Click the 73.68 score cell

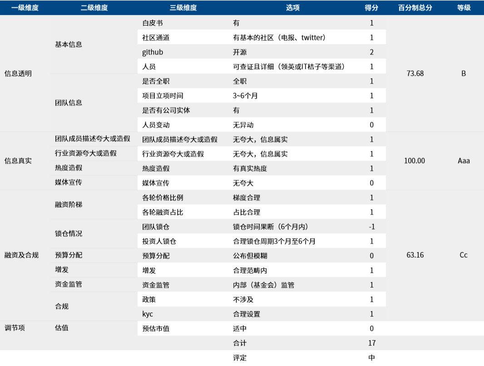[415, 74]
